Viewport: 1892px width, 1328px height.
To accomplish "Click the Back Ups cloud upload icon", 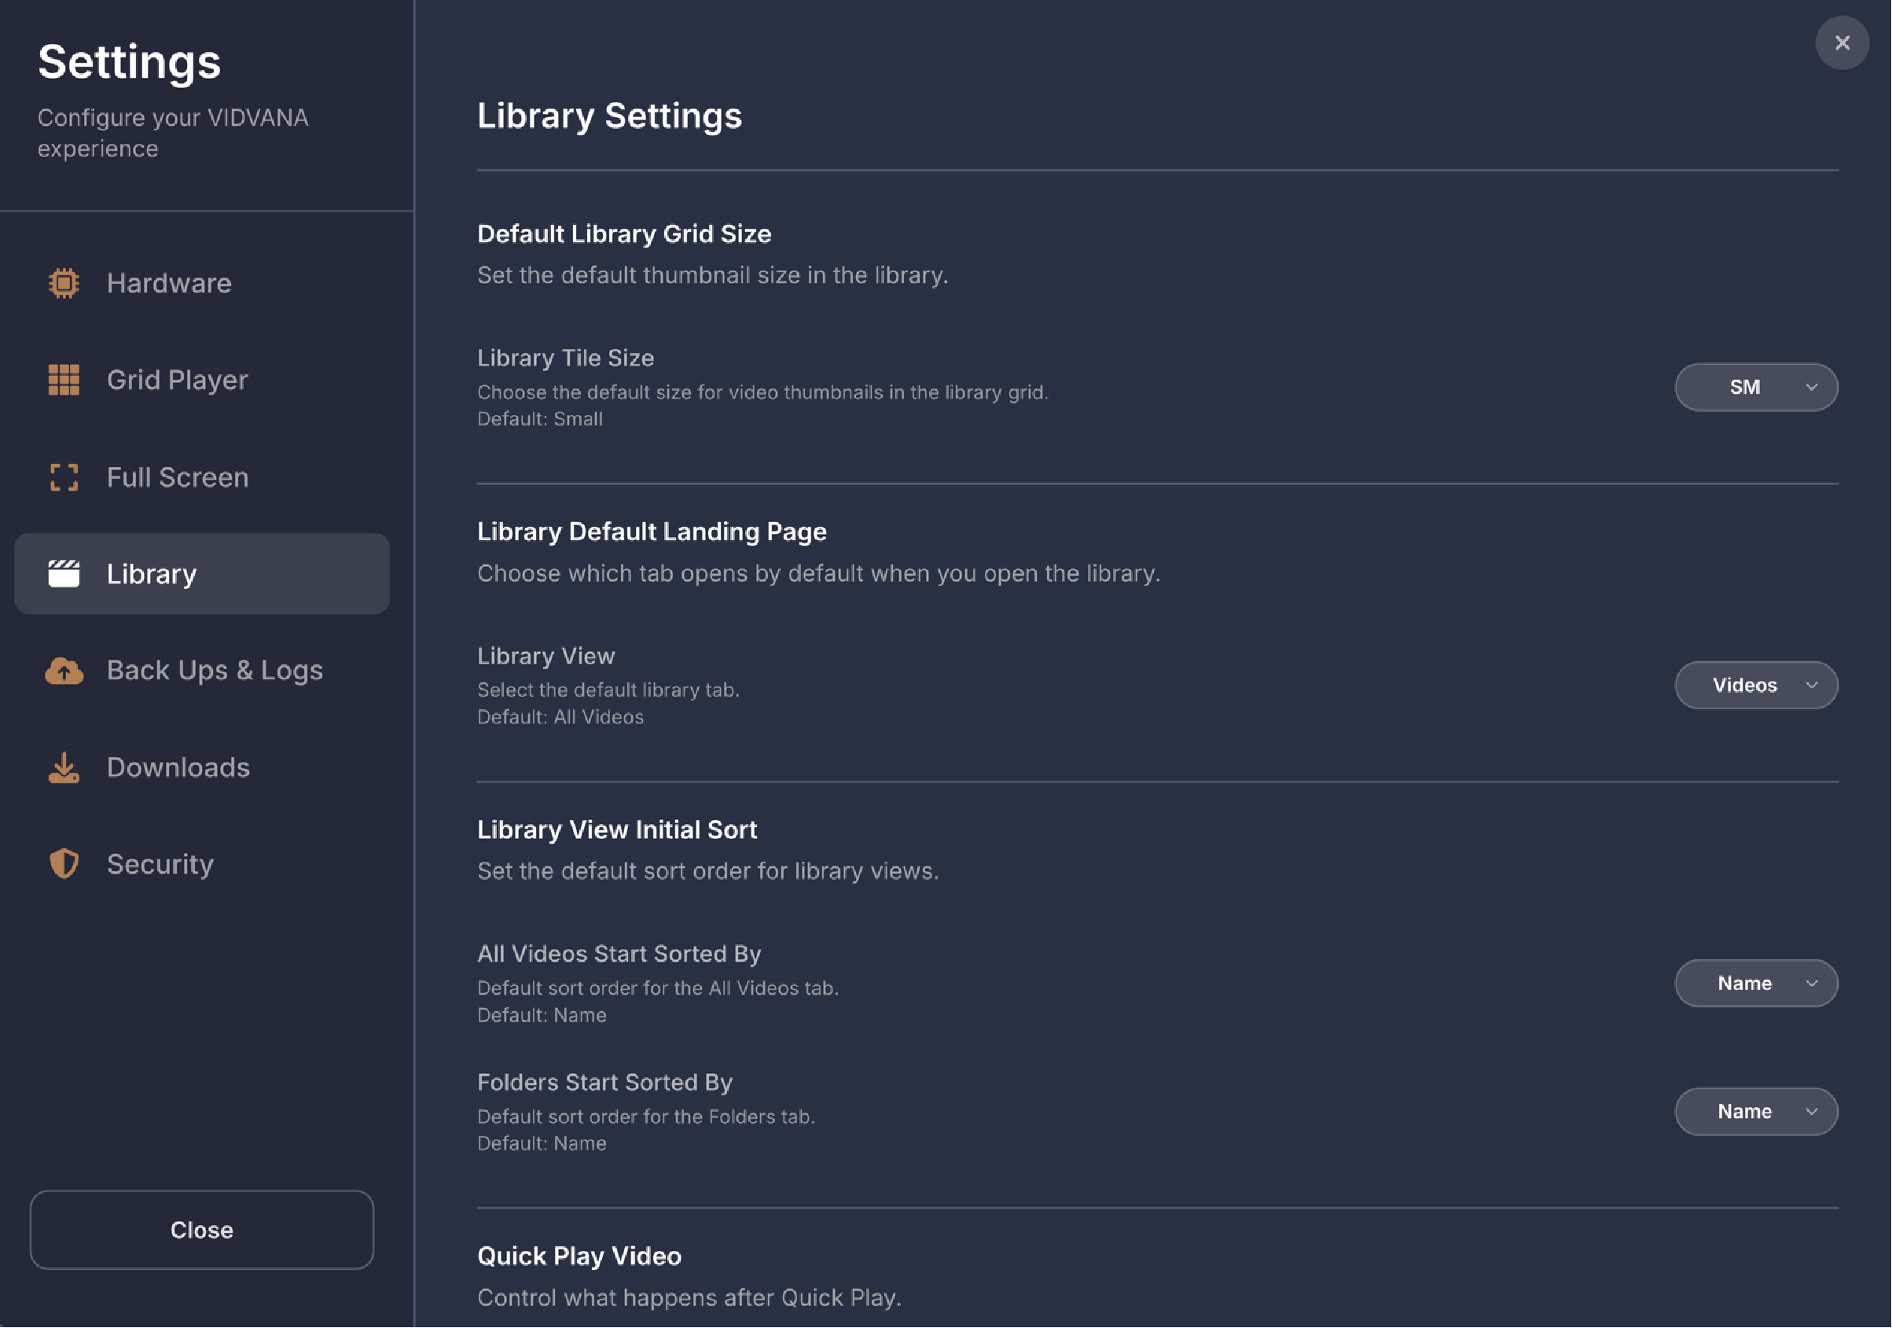I will (x=64, y=671).
